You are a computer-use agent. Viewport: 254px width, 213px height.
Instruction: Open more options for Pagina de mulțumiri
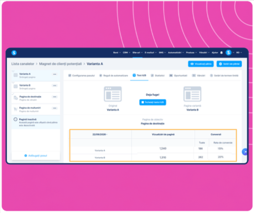(55, 108)
